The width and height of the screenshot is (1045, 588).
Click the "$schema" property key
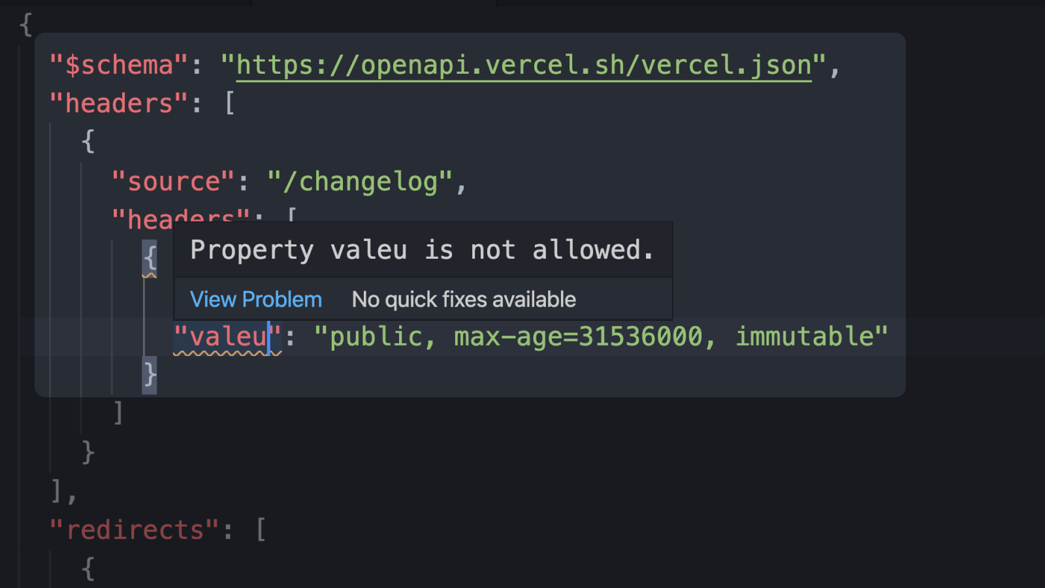pos(119,65)
